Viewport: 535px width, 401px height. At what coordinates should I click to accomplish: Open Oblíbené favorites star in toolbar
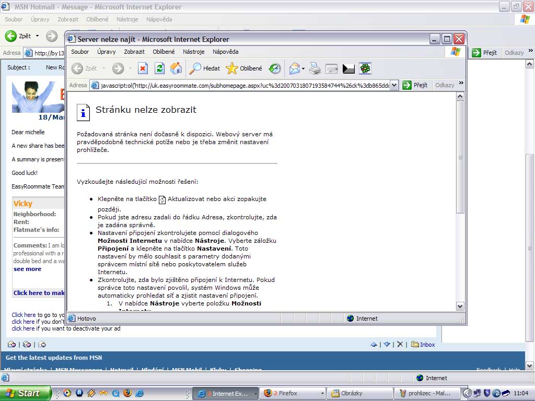(244, 68)
